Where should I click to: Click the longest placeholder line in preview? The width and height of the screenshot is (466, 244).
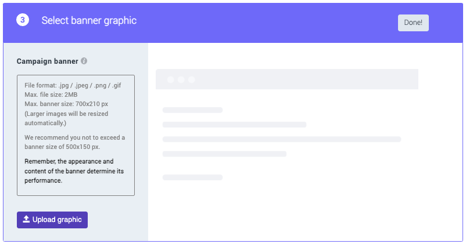(x=282, y=139)
